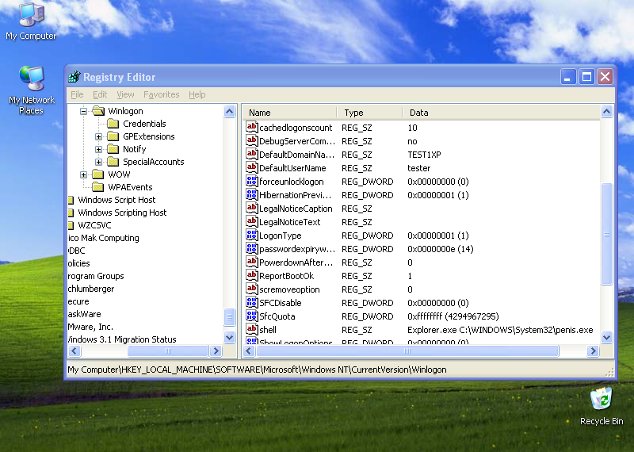This screenshot has height=452, width=634.
Task: Click the WPAEvents folder icon
Action: click(x=97, y=187)
